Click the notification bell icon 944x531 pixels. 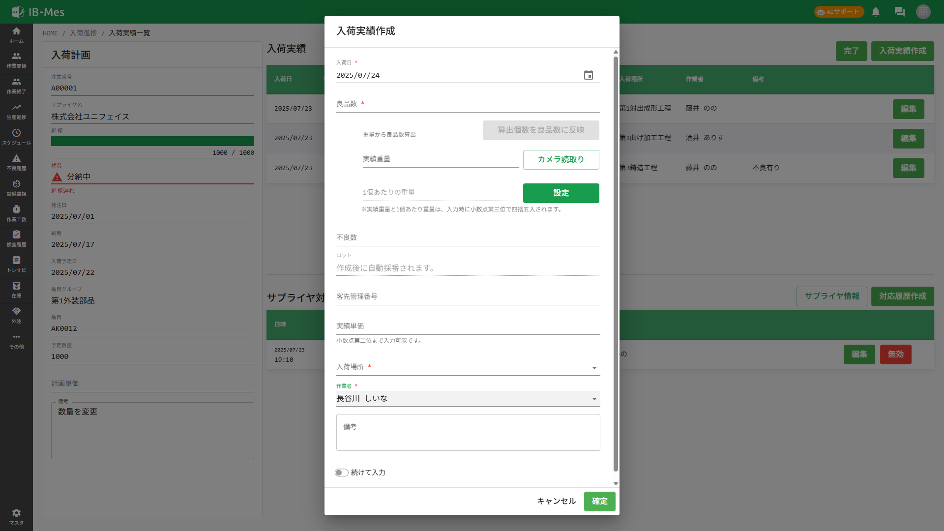click(876, 12)
